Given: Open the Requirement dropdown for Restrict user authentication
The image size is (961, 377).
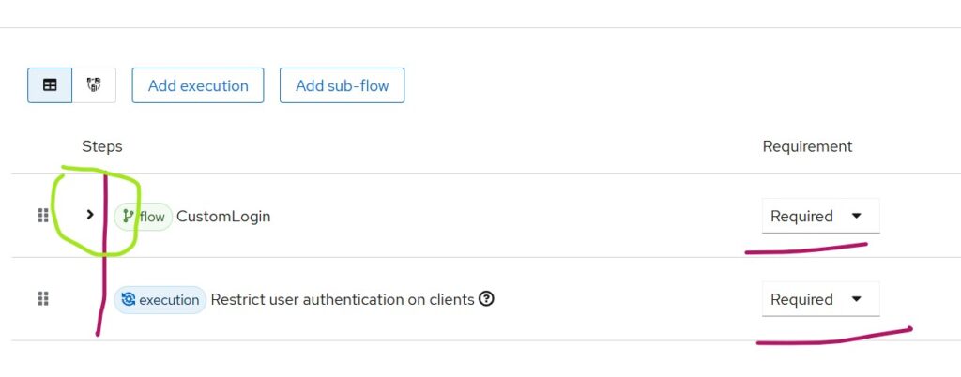Looking at the screenshot, I should click(x=820, y=299).
